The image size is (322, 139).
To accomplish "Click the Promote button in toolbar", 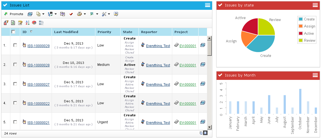I will click(14, 14).
